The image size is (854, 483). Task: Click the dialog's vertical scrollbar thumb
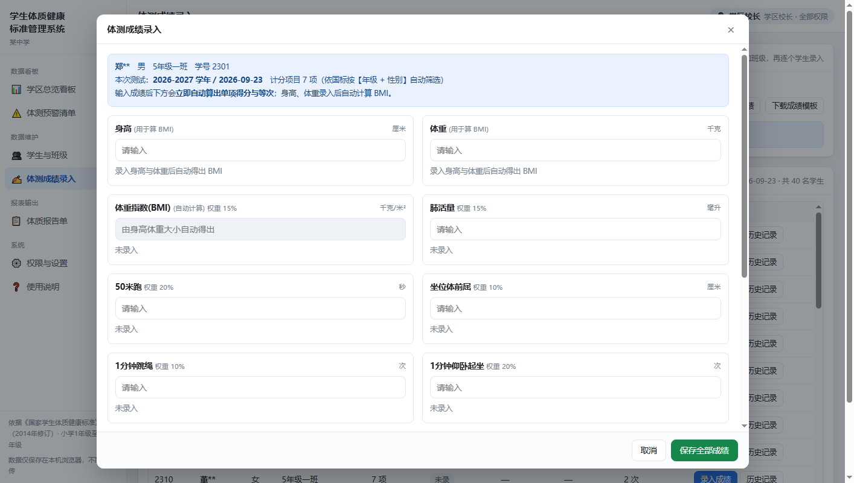click(x=744, y=166)
